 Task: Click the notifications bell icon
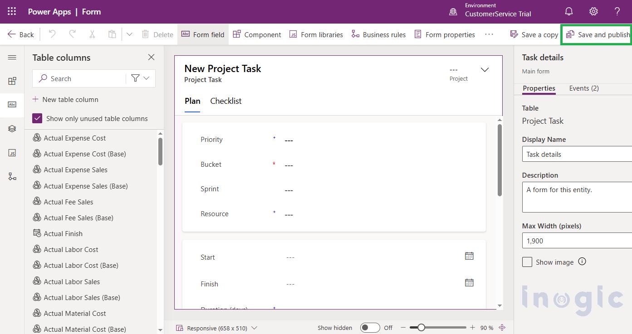(x=569, y=11)
